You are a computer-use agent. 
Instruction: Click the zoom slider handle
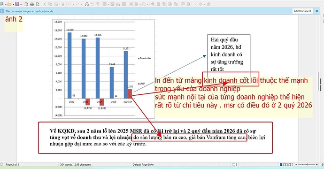point(307,165)
